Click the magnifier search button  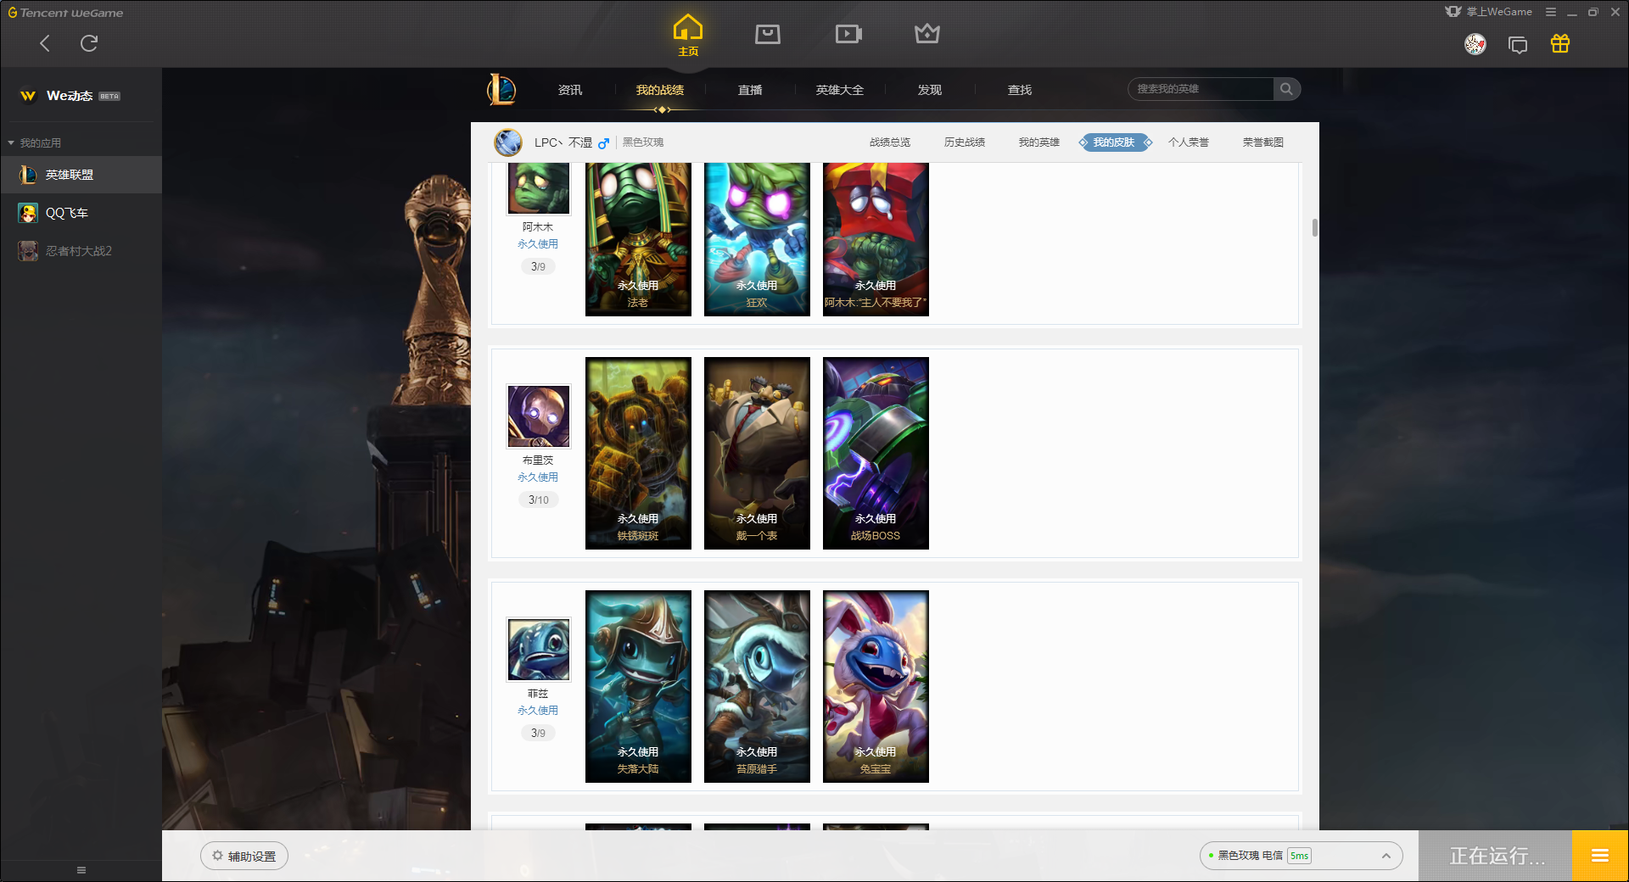click(x=1287, y=89)
